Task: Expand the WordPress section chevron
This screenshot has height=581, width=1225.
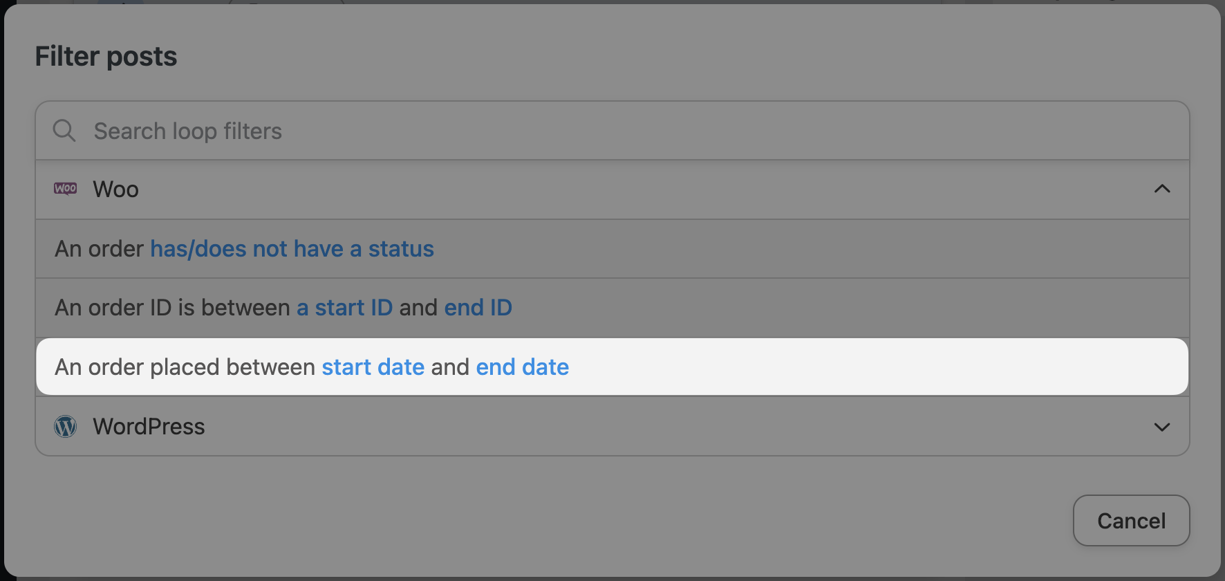Action: 1162,427
